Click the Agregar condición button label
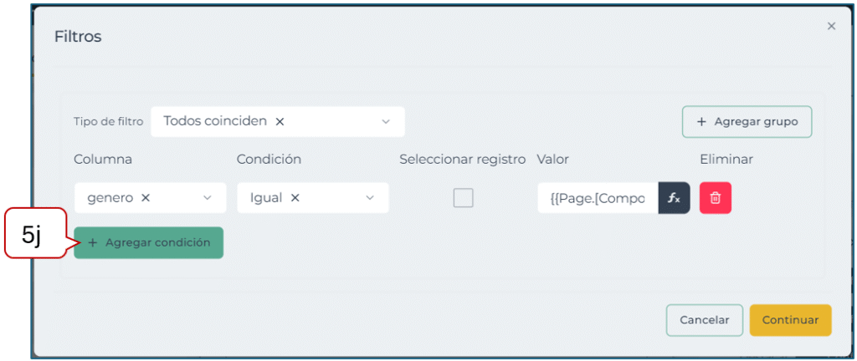The image size is (857, 361). 157,243
